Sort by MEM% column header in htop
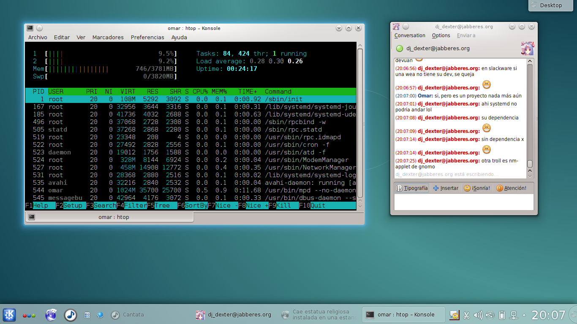Viewport: 577px width, 324px height. pyautogui.click(x=219, y=92)
